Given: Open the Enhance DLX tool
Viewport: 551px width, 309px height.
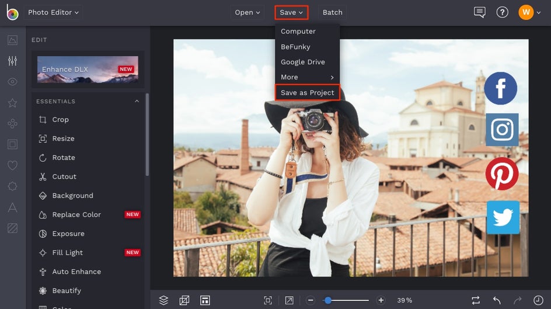Looking at the screenshot, I should coord(88,70).
